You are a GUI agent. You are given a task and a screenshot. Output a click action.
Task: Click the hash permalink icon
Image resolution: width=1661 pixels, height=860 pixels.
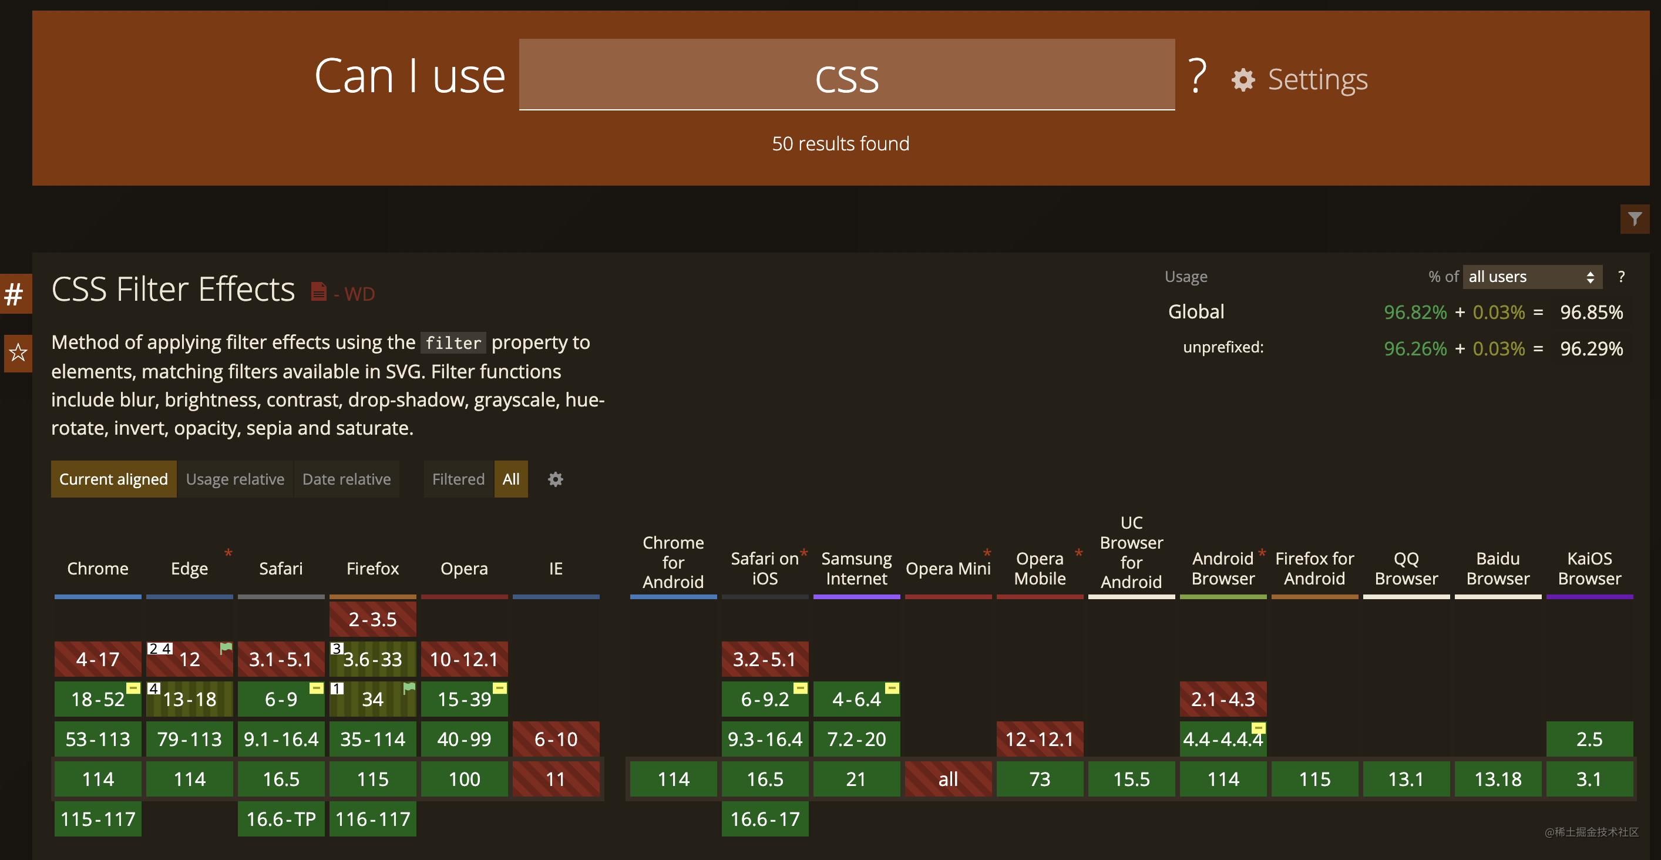[x=14, y=294]
